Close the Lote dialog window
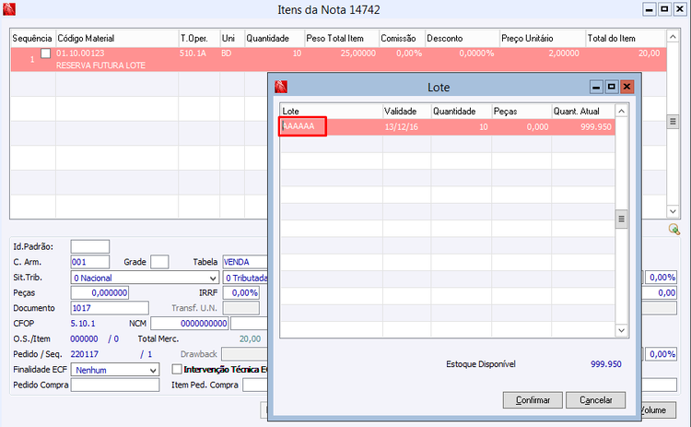The image size is (691, 427). [x=627, y=87]
